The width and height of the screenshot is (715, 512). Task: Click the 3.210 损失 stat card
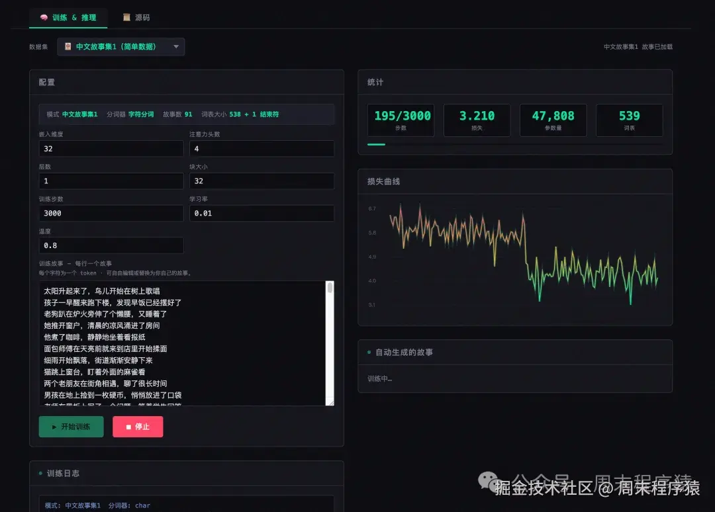click(477, 120)
